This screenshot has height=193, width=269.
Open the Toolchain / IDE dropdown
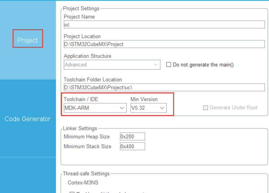pyautogui.click(x=95, y=108)
